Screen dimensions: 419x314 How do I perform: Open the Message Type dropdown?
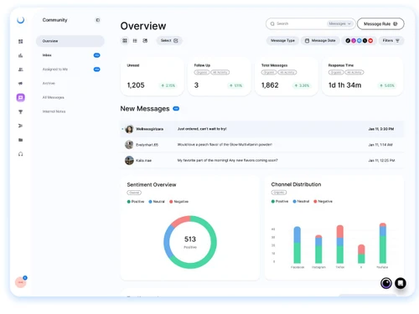coord(282,41)
